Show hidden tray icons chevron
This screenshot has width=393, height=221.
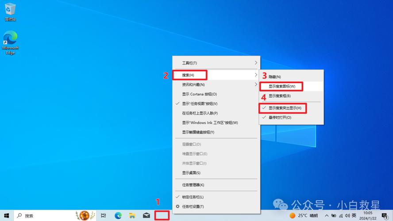coord(327,216)
